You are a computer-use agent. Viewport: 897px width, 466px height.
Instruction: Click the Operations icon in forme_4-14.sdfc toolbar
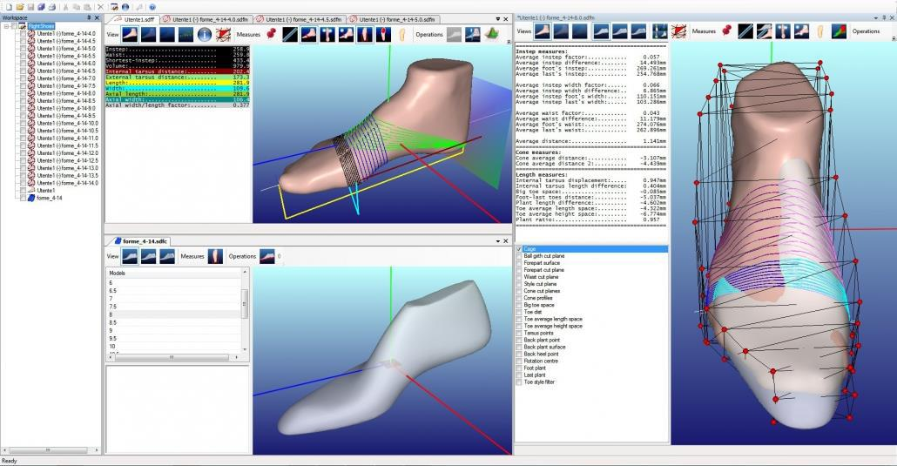click(267, 256)
